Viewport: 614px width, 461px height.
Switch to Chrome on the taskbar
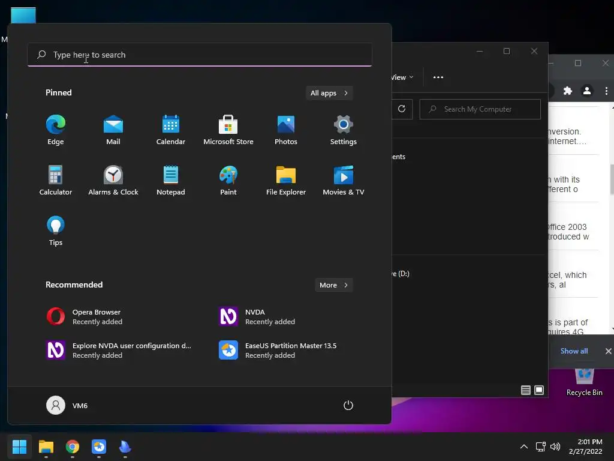pyautogui.click(x=73, y=447)
